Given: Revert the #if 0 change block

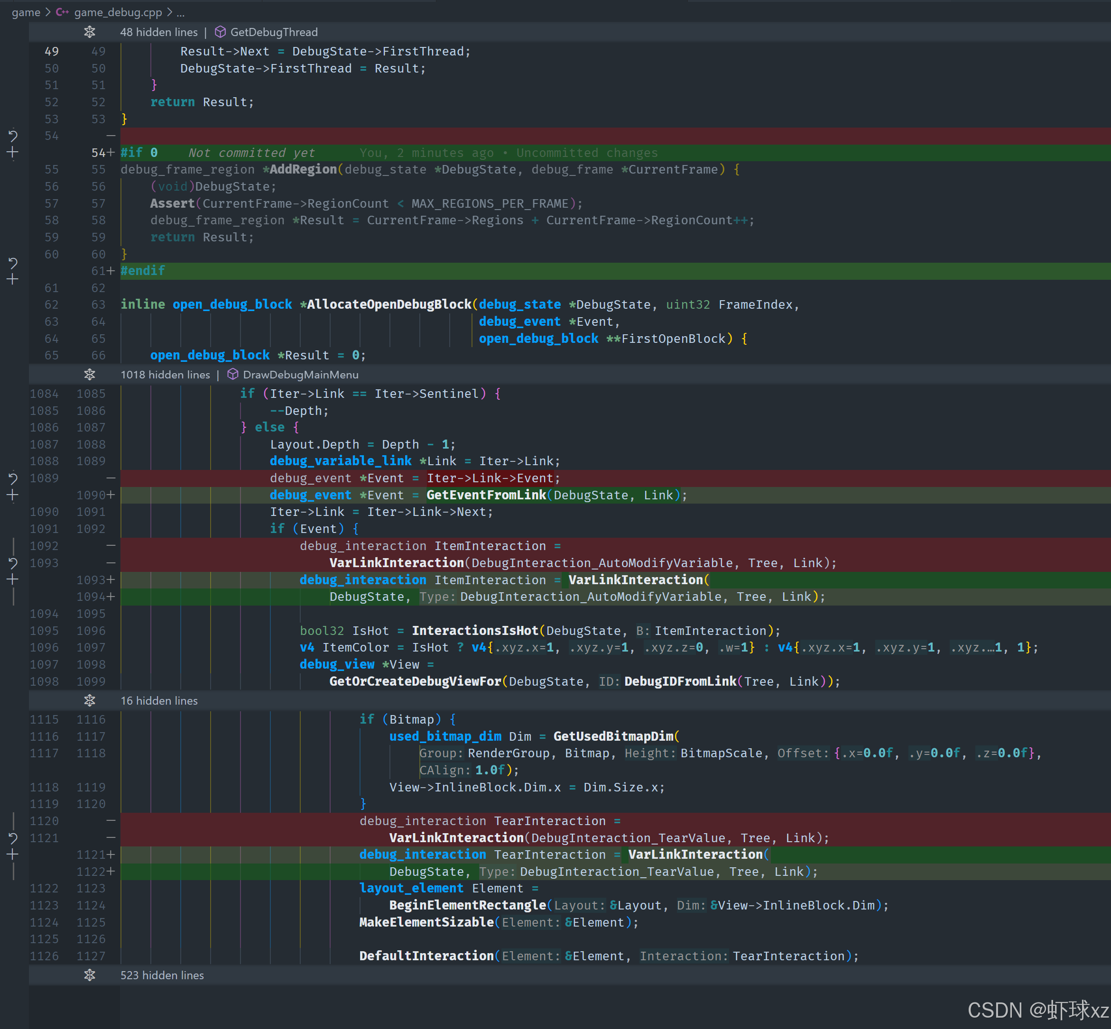Looking at the screenshot, I should pos(13,135).
